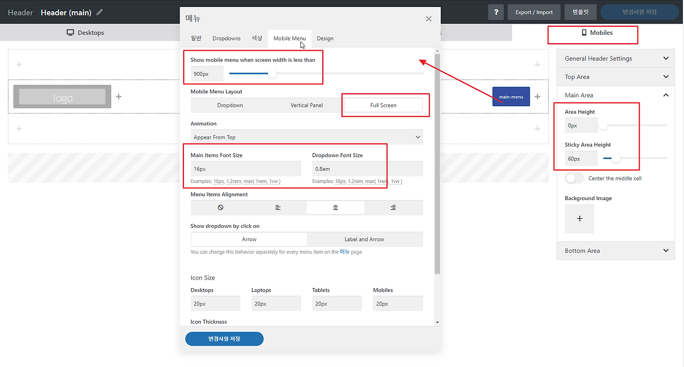Switch to Mobiles device view
Viewport: 684px width, 367px height.
[597, 33]
